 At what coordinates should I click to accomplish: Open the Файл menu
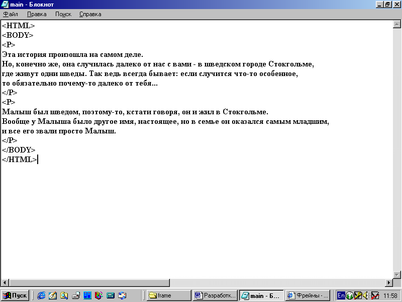pyautogui.click(x=11, y=14)
